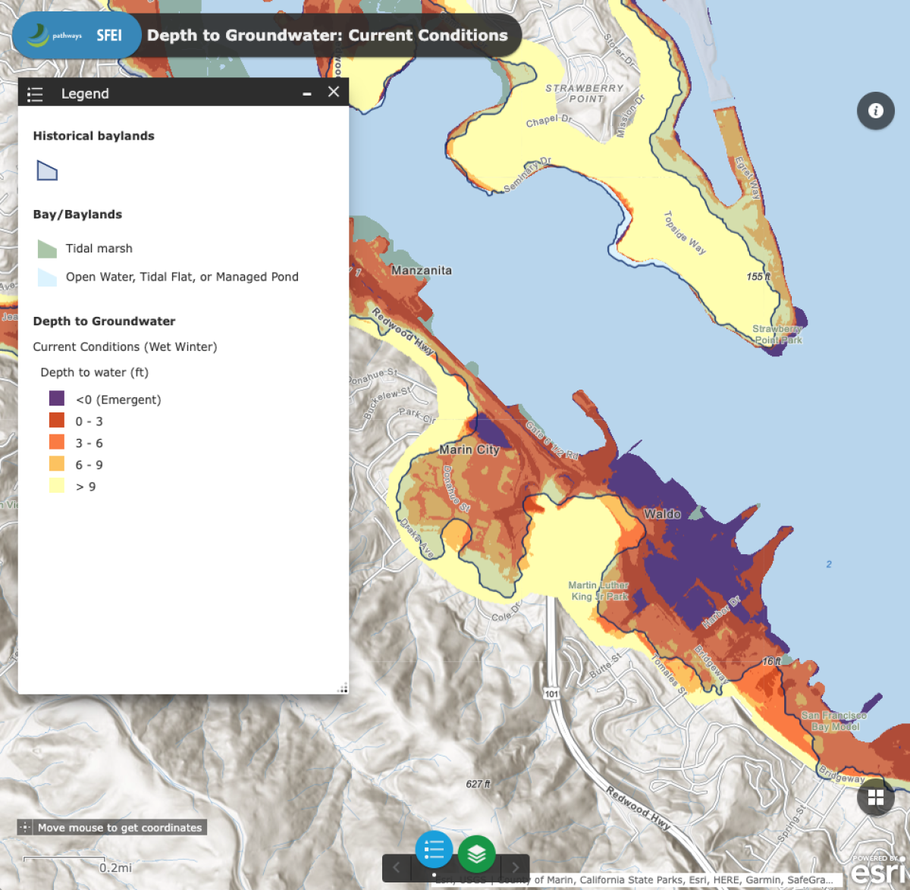Click the Depth to Groundwater title banner
Screen dimensions: 910x890
click(x=327, y=36)
